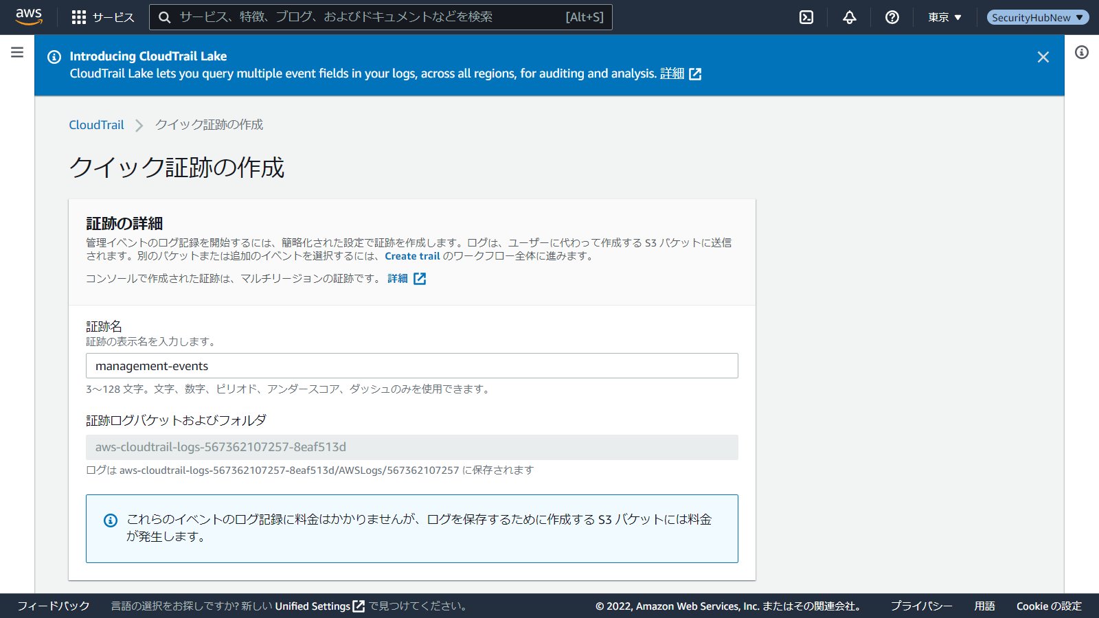The image size is (1099, 618).
Task: Click the サービス menu label
Action: coord(113,17)
